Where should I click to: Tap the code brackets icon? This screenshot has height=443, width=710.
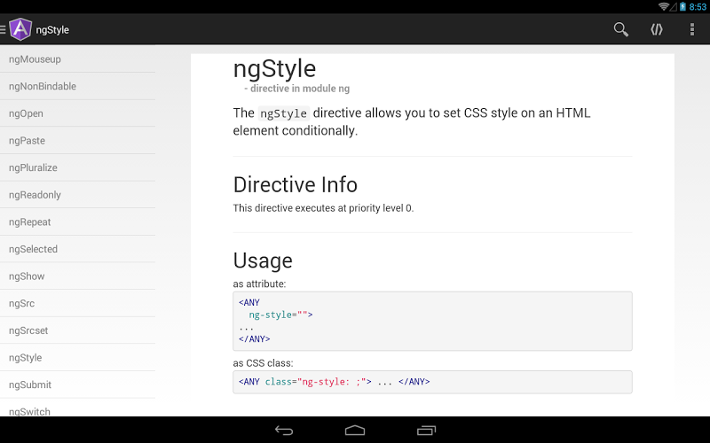pos(657,29)
